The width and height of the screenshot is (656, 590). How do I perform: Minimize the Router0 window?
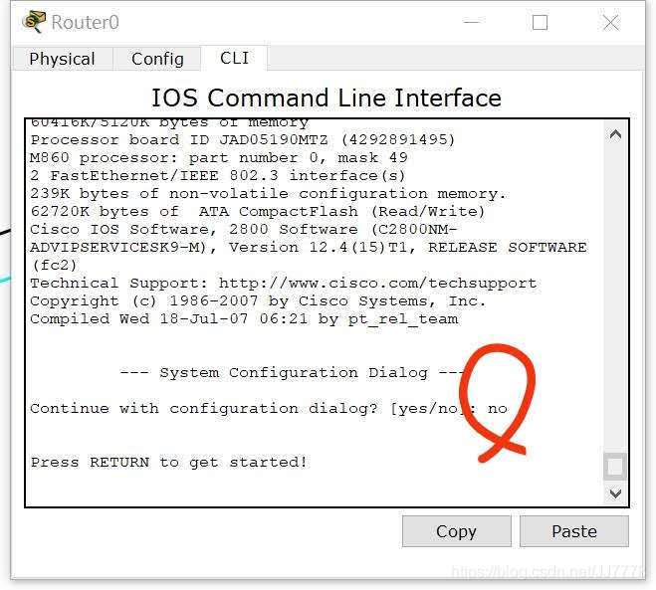(472, 22)
